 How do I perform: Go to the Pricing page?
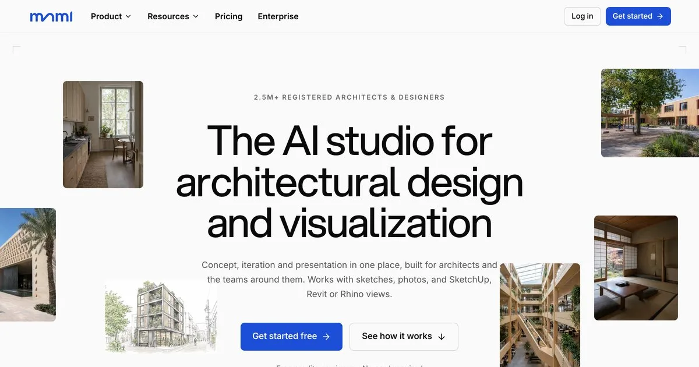click(228, 16)
